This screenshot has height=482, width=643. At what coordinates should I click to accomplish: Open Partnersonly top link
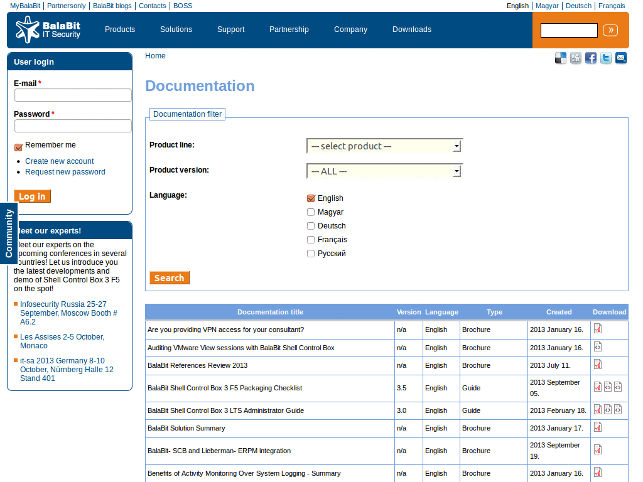click(67, 6)
